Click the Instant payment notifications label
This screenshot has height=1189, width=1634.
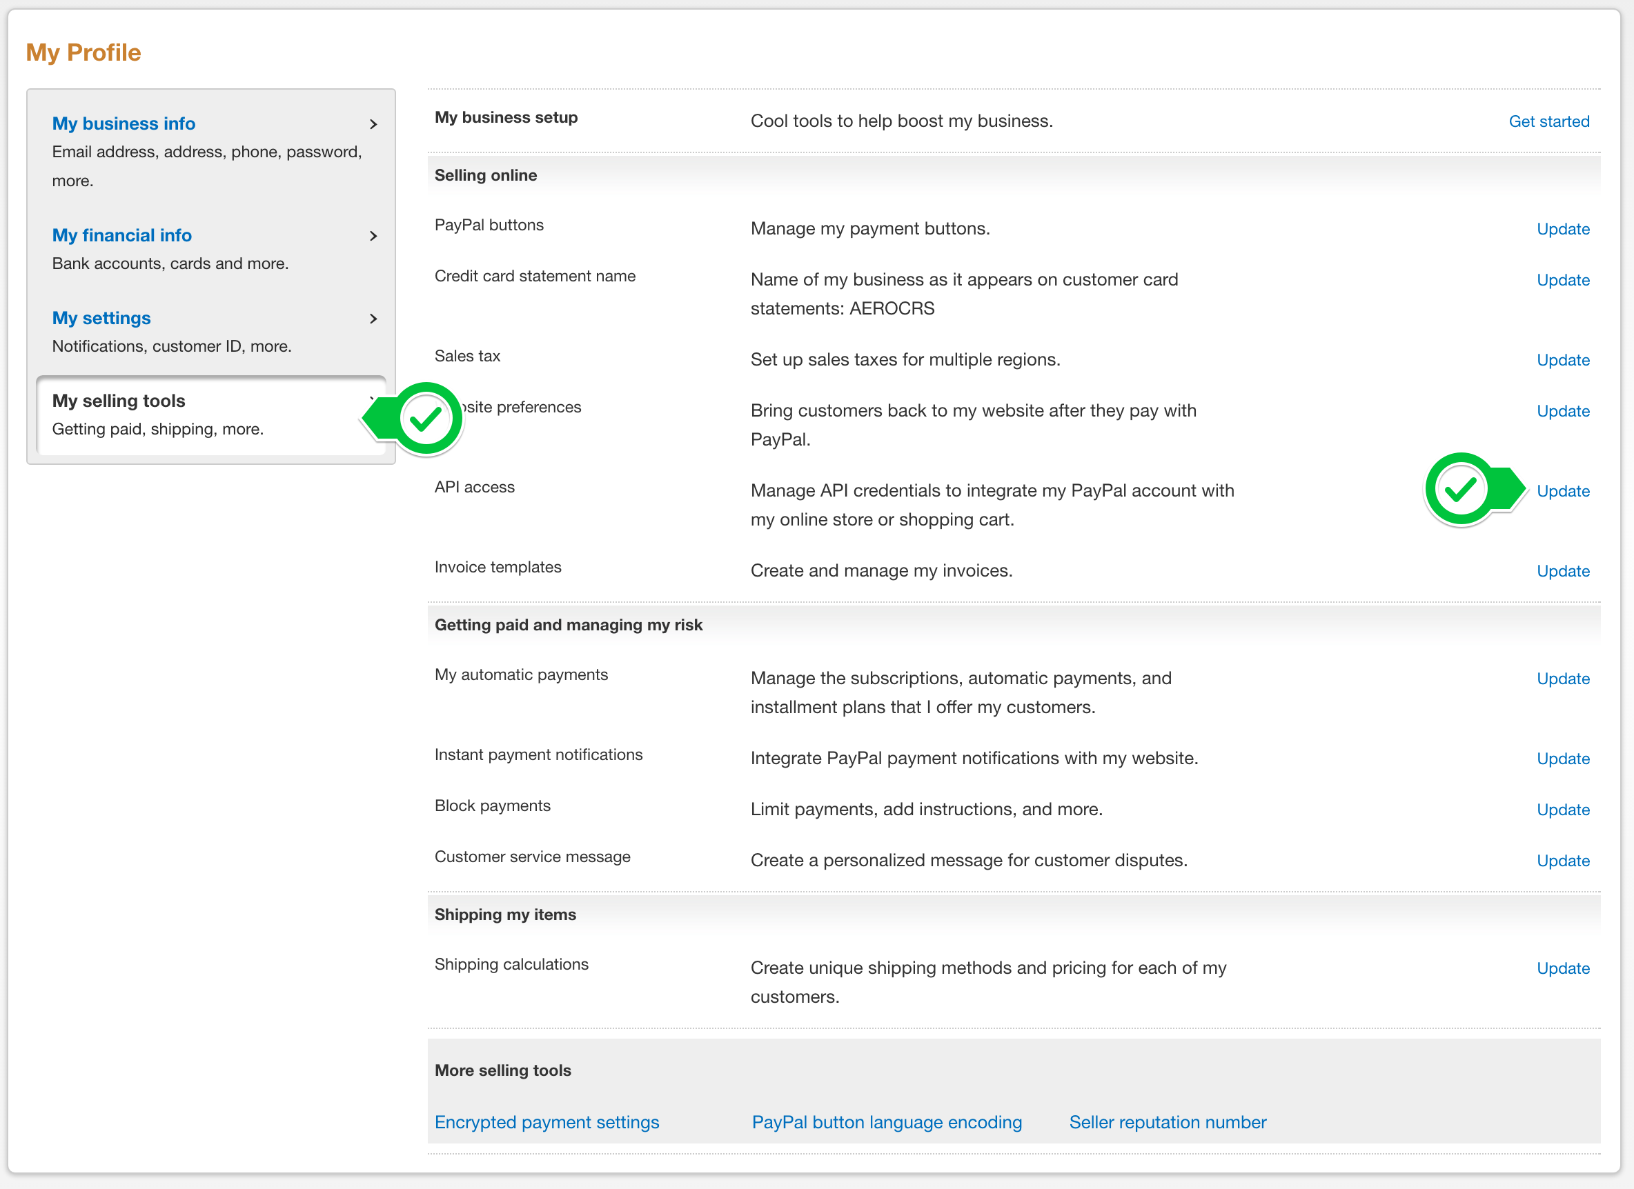click(538, 755)
